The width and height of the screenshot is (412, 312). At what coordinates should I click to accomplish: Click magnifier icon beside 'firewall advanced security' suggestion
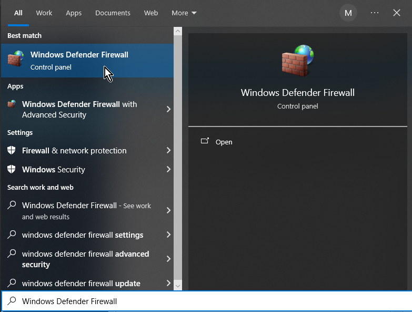click(12, 253)
